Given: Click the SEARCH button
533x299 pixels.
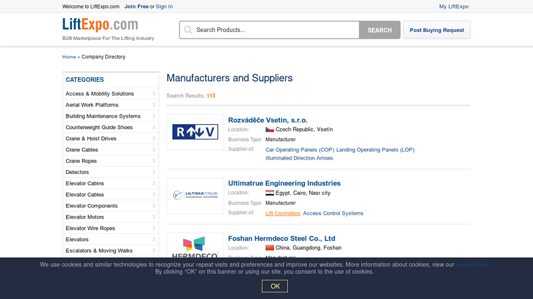Looking at the screenshot, I should click(x=379, y=30).
